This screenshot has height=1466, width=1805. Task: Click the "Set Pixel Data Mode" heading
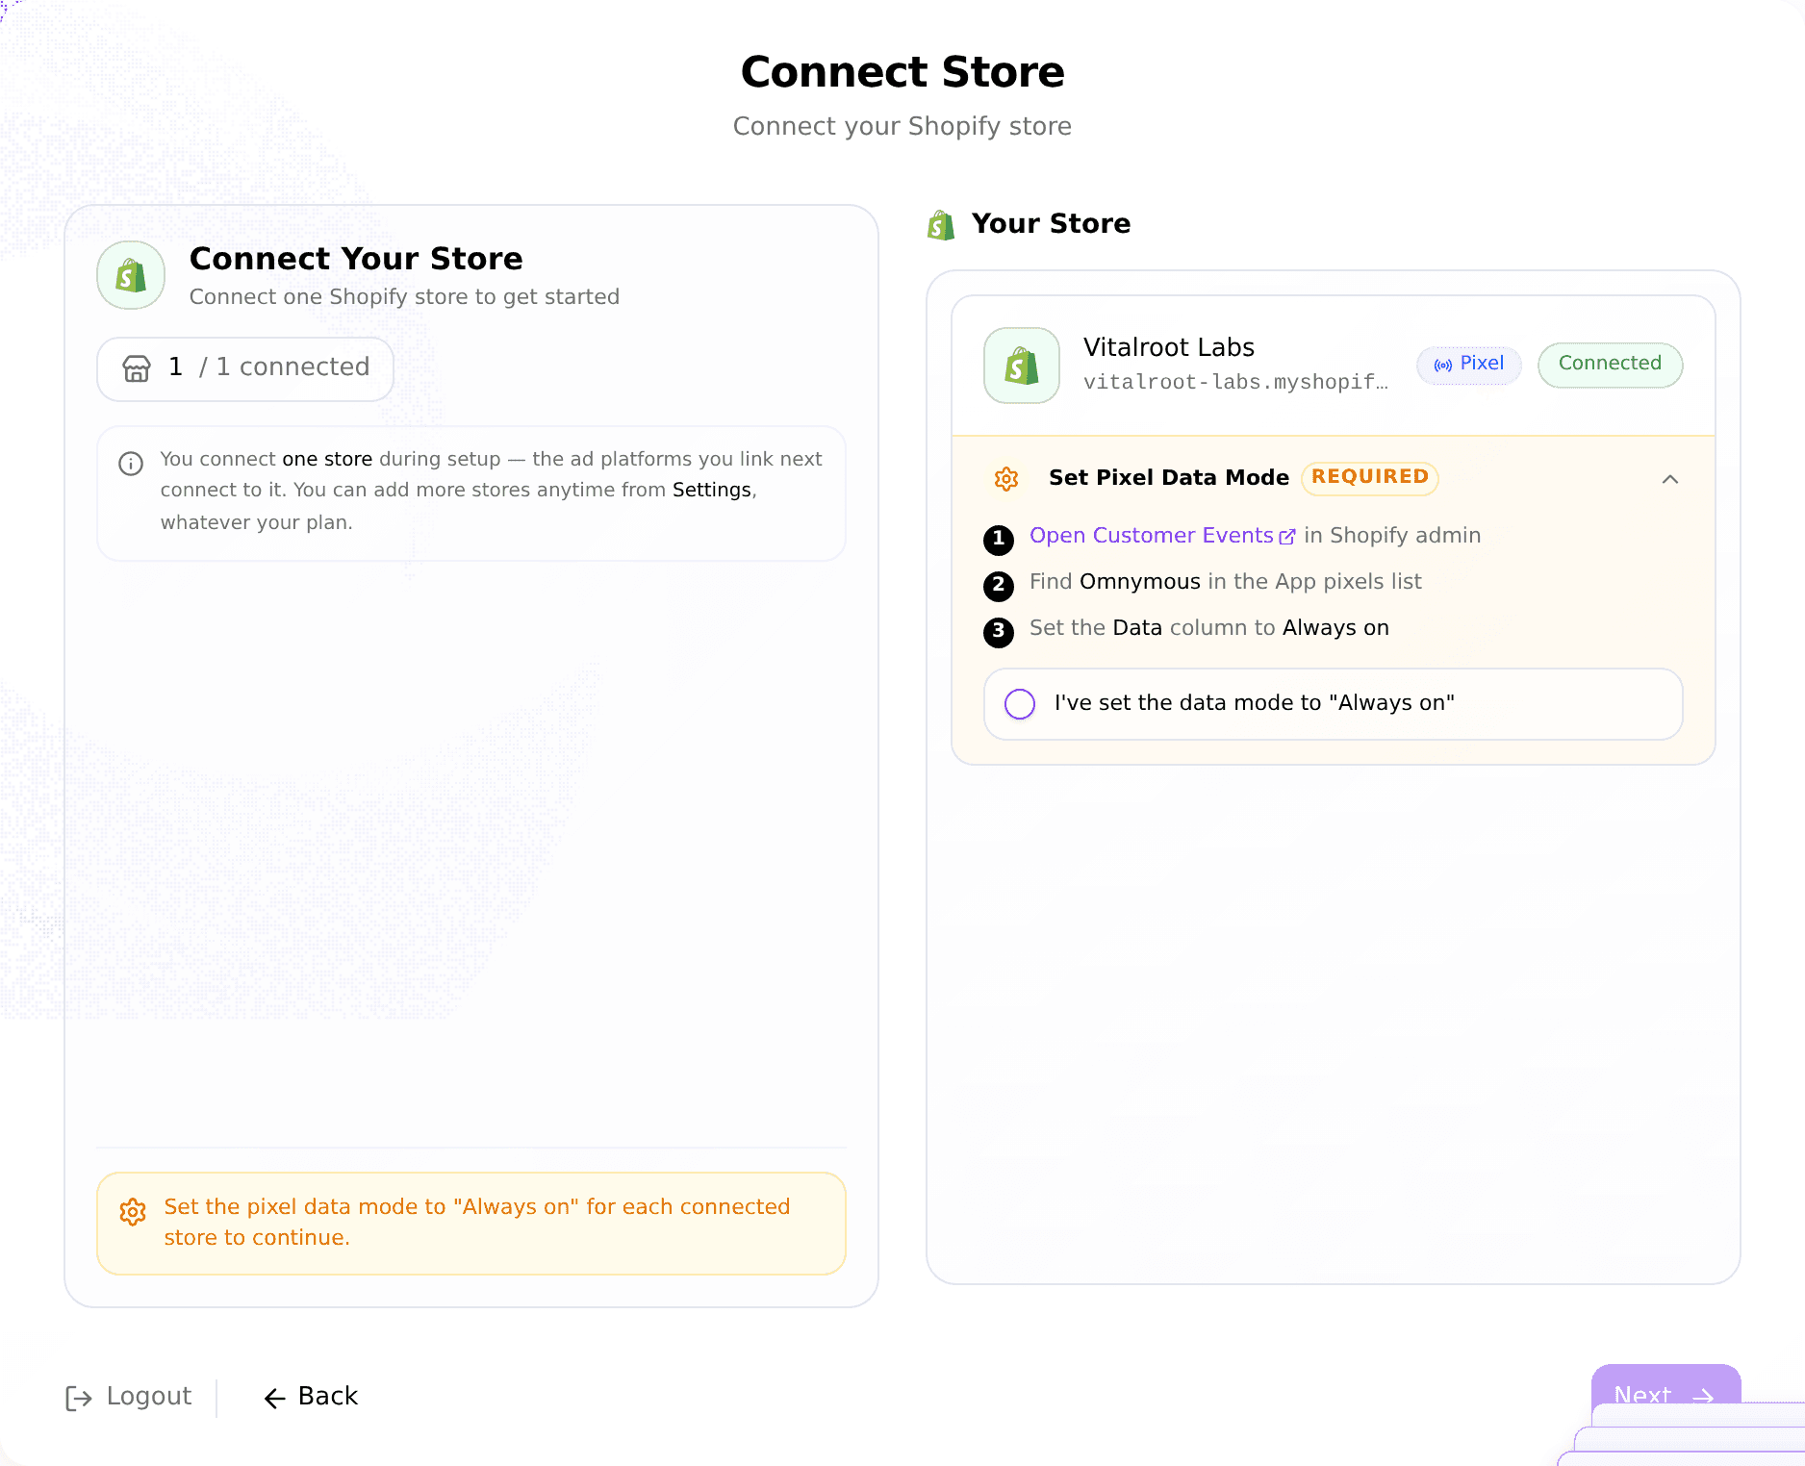(1168, 478)
